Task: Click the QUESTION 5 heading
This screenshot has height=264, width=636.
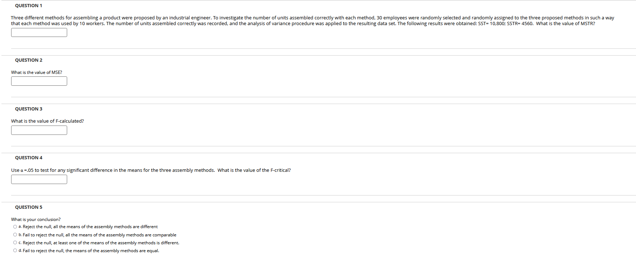Action: (29, 207)
